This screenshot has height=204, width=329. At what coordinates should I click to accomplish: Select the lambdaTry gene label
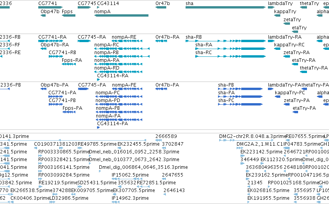click(280, 3)
